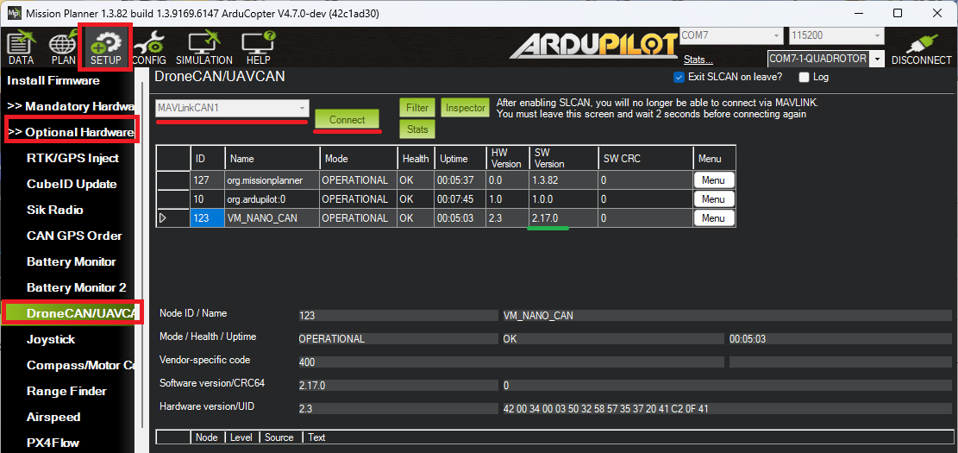Click the DISCONNECT plug icon
This screenshot has width=958, height=453.
coord(921,48)
